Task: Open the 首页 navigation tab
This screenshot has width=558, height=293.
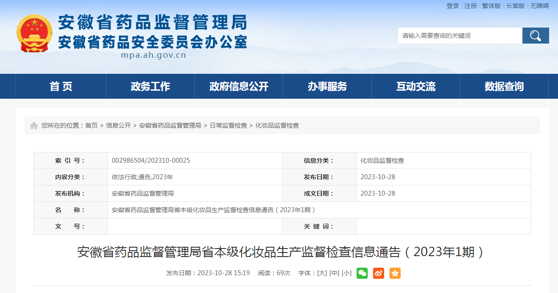Action: [61, 86]
